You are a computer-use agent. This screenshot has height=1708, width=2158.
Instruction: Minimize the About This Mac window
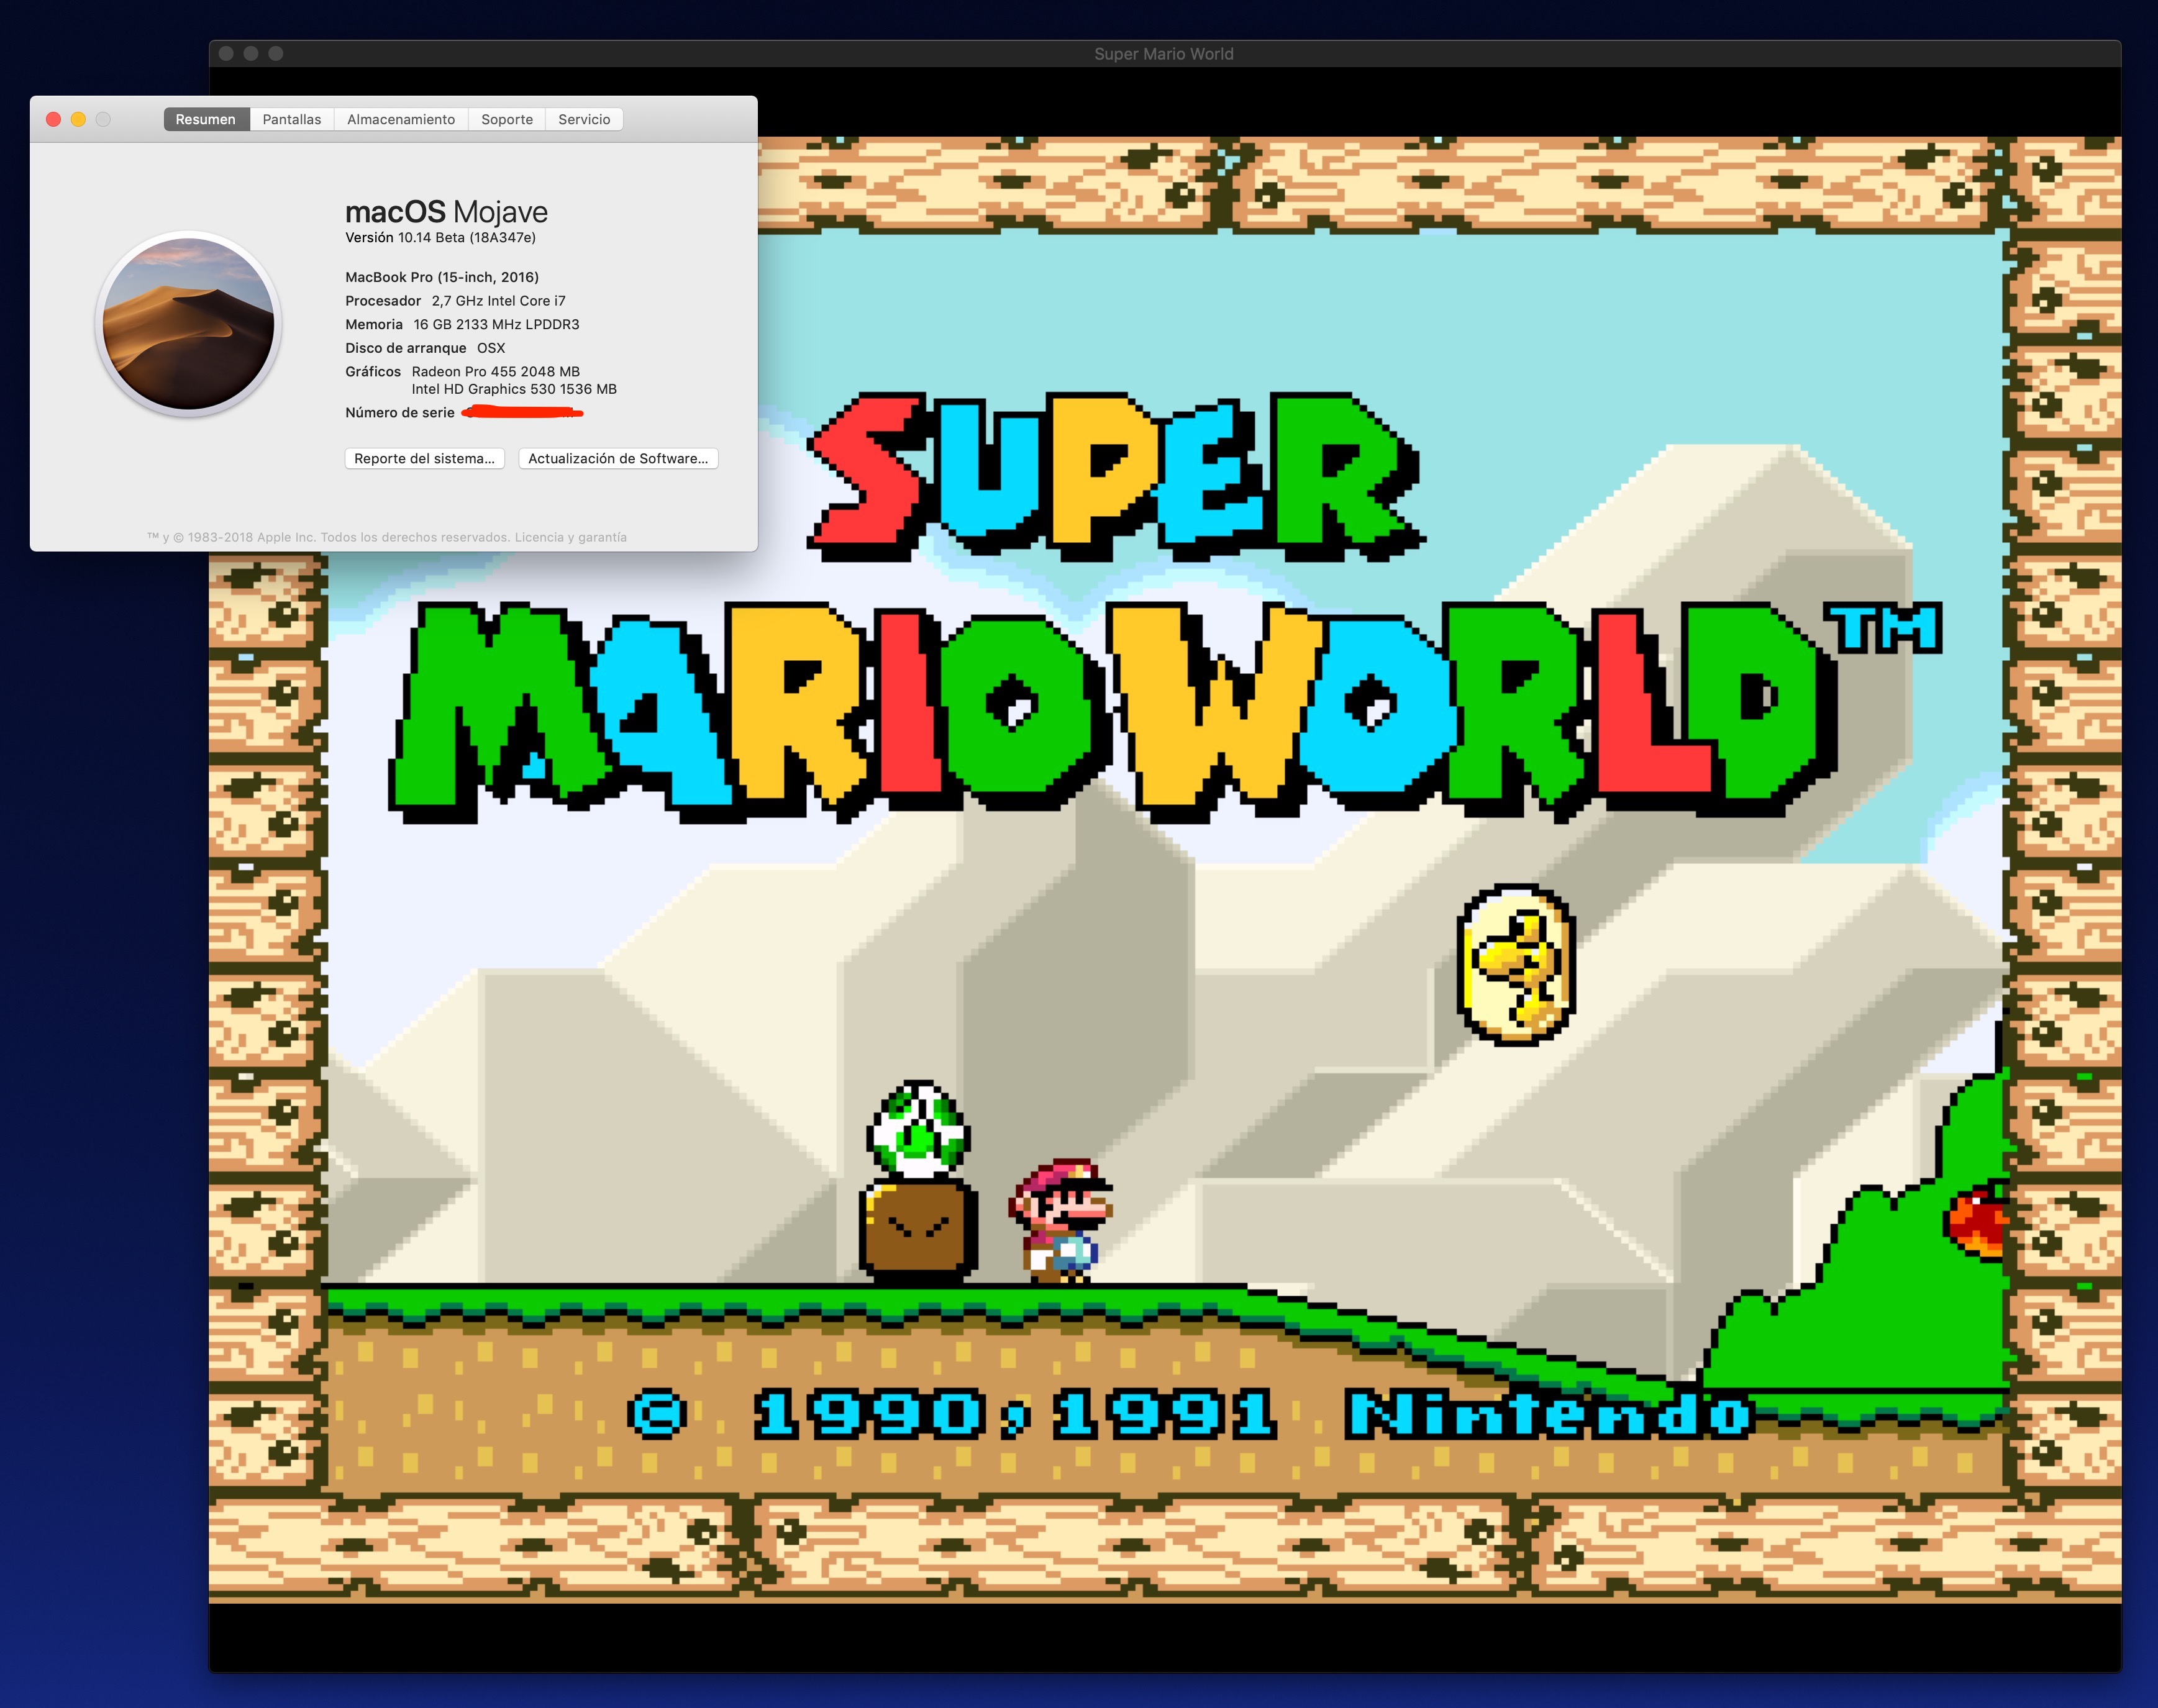point(78,119)
